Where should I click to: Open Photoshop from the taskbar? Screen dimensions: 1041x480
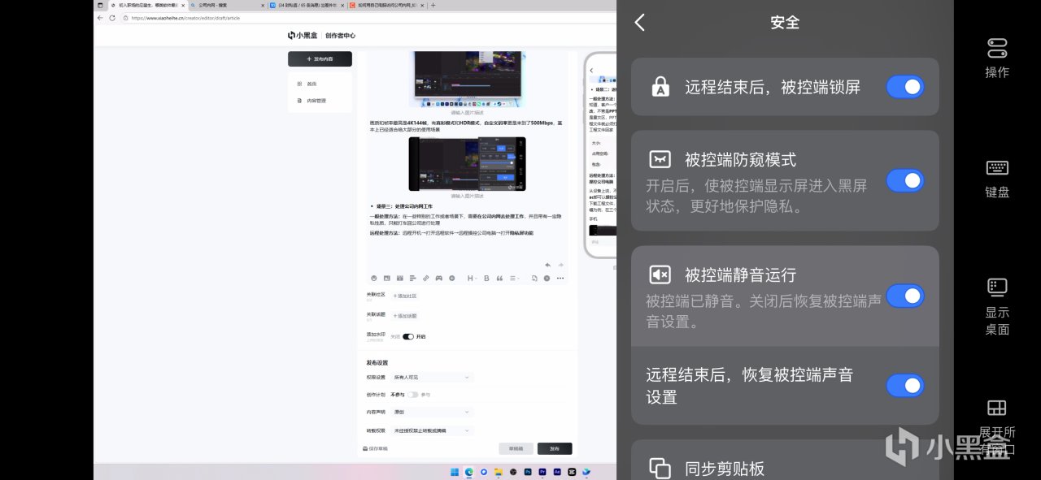click(528, 472)
